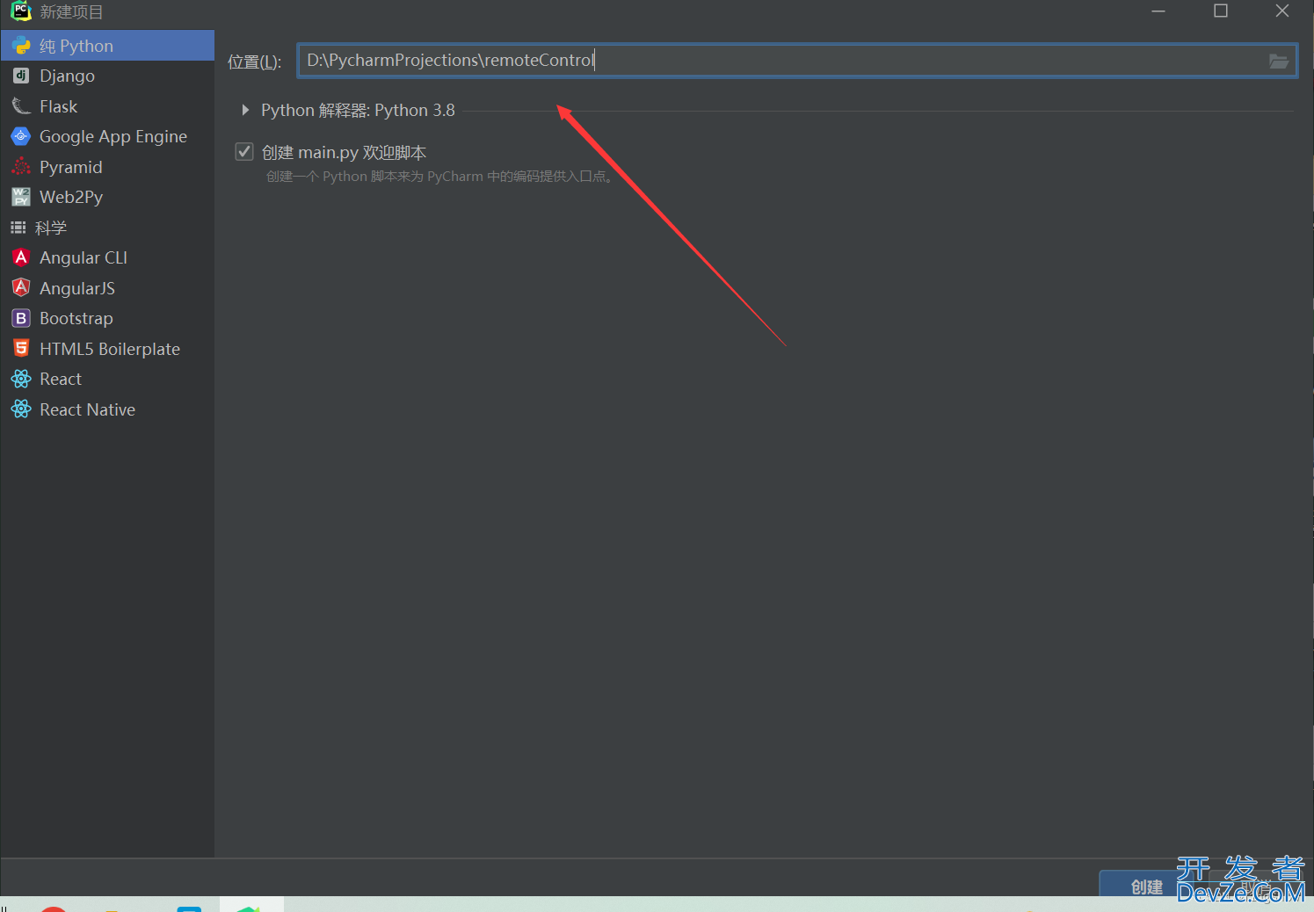Toggle the 创建 main.py 欢迎脚本 checkbox
1314x912 pixels.
pos(244,152)
